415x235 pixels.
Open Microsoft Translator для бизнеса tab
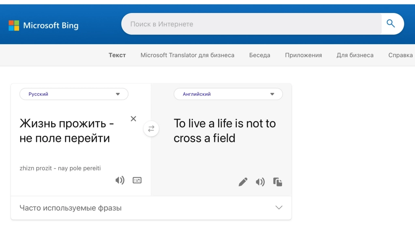pos(187,55)
